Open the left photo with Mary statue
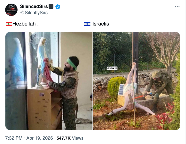 coord(49,81)
